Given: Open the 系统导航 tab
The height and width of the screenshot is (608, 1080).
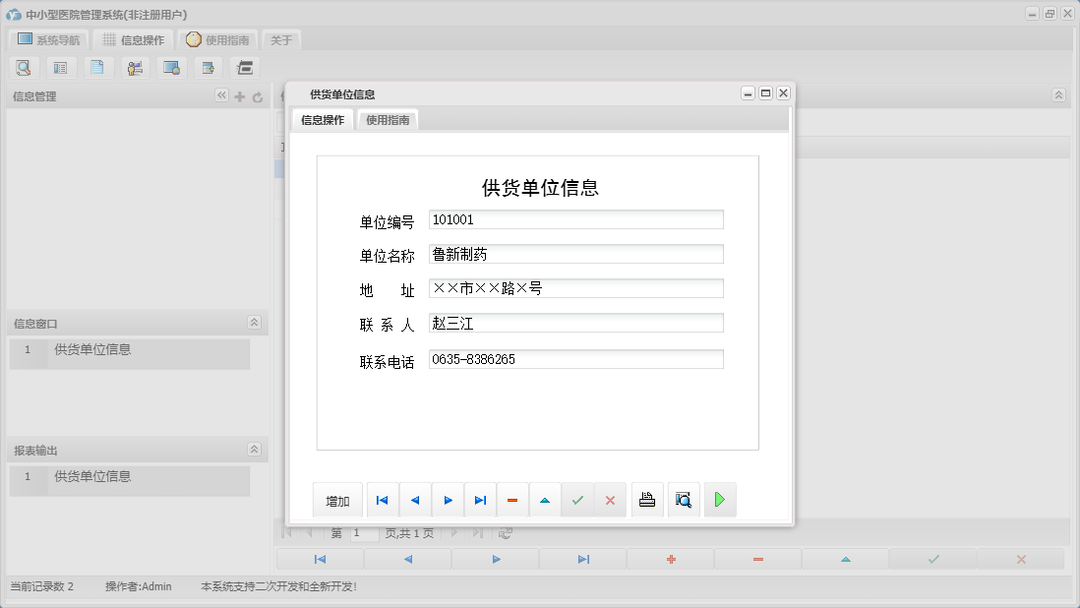Looking at the screenshot, I should pos(47,40).
